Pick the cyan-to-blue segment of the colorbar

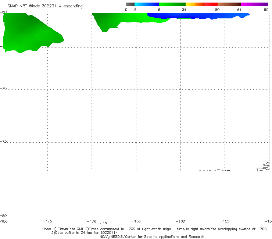(147, 4)
